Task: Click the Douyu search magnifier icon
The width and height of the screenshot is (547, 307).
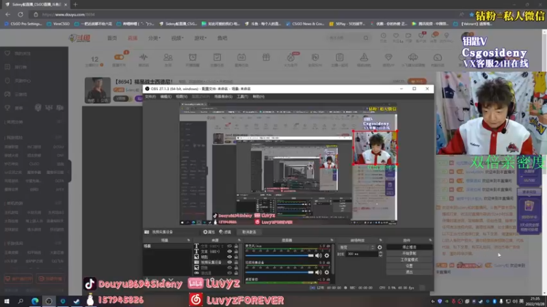Action: [366, 38]
